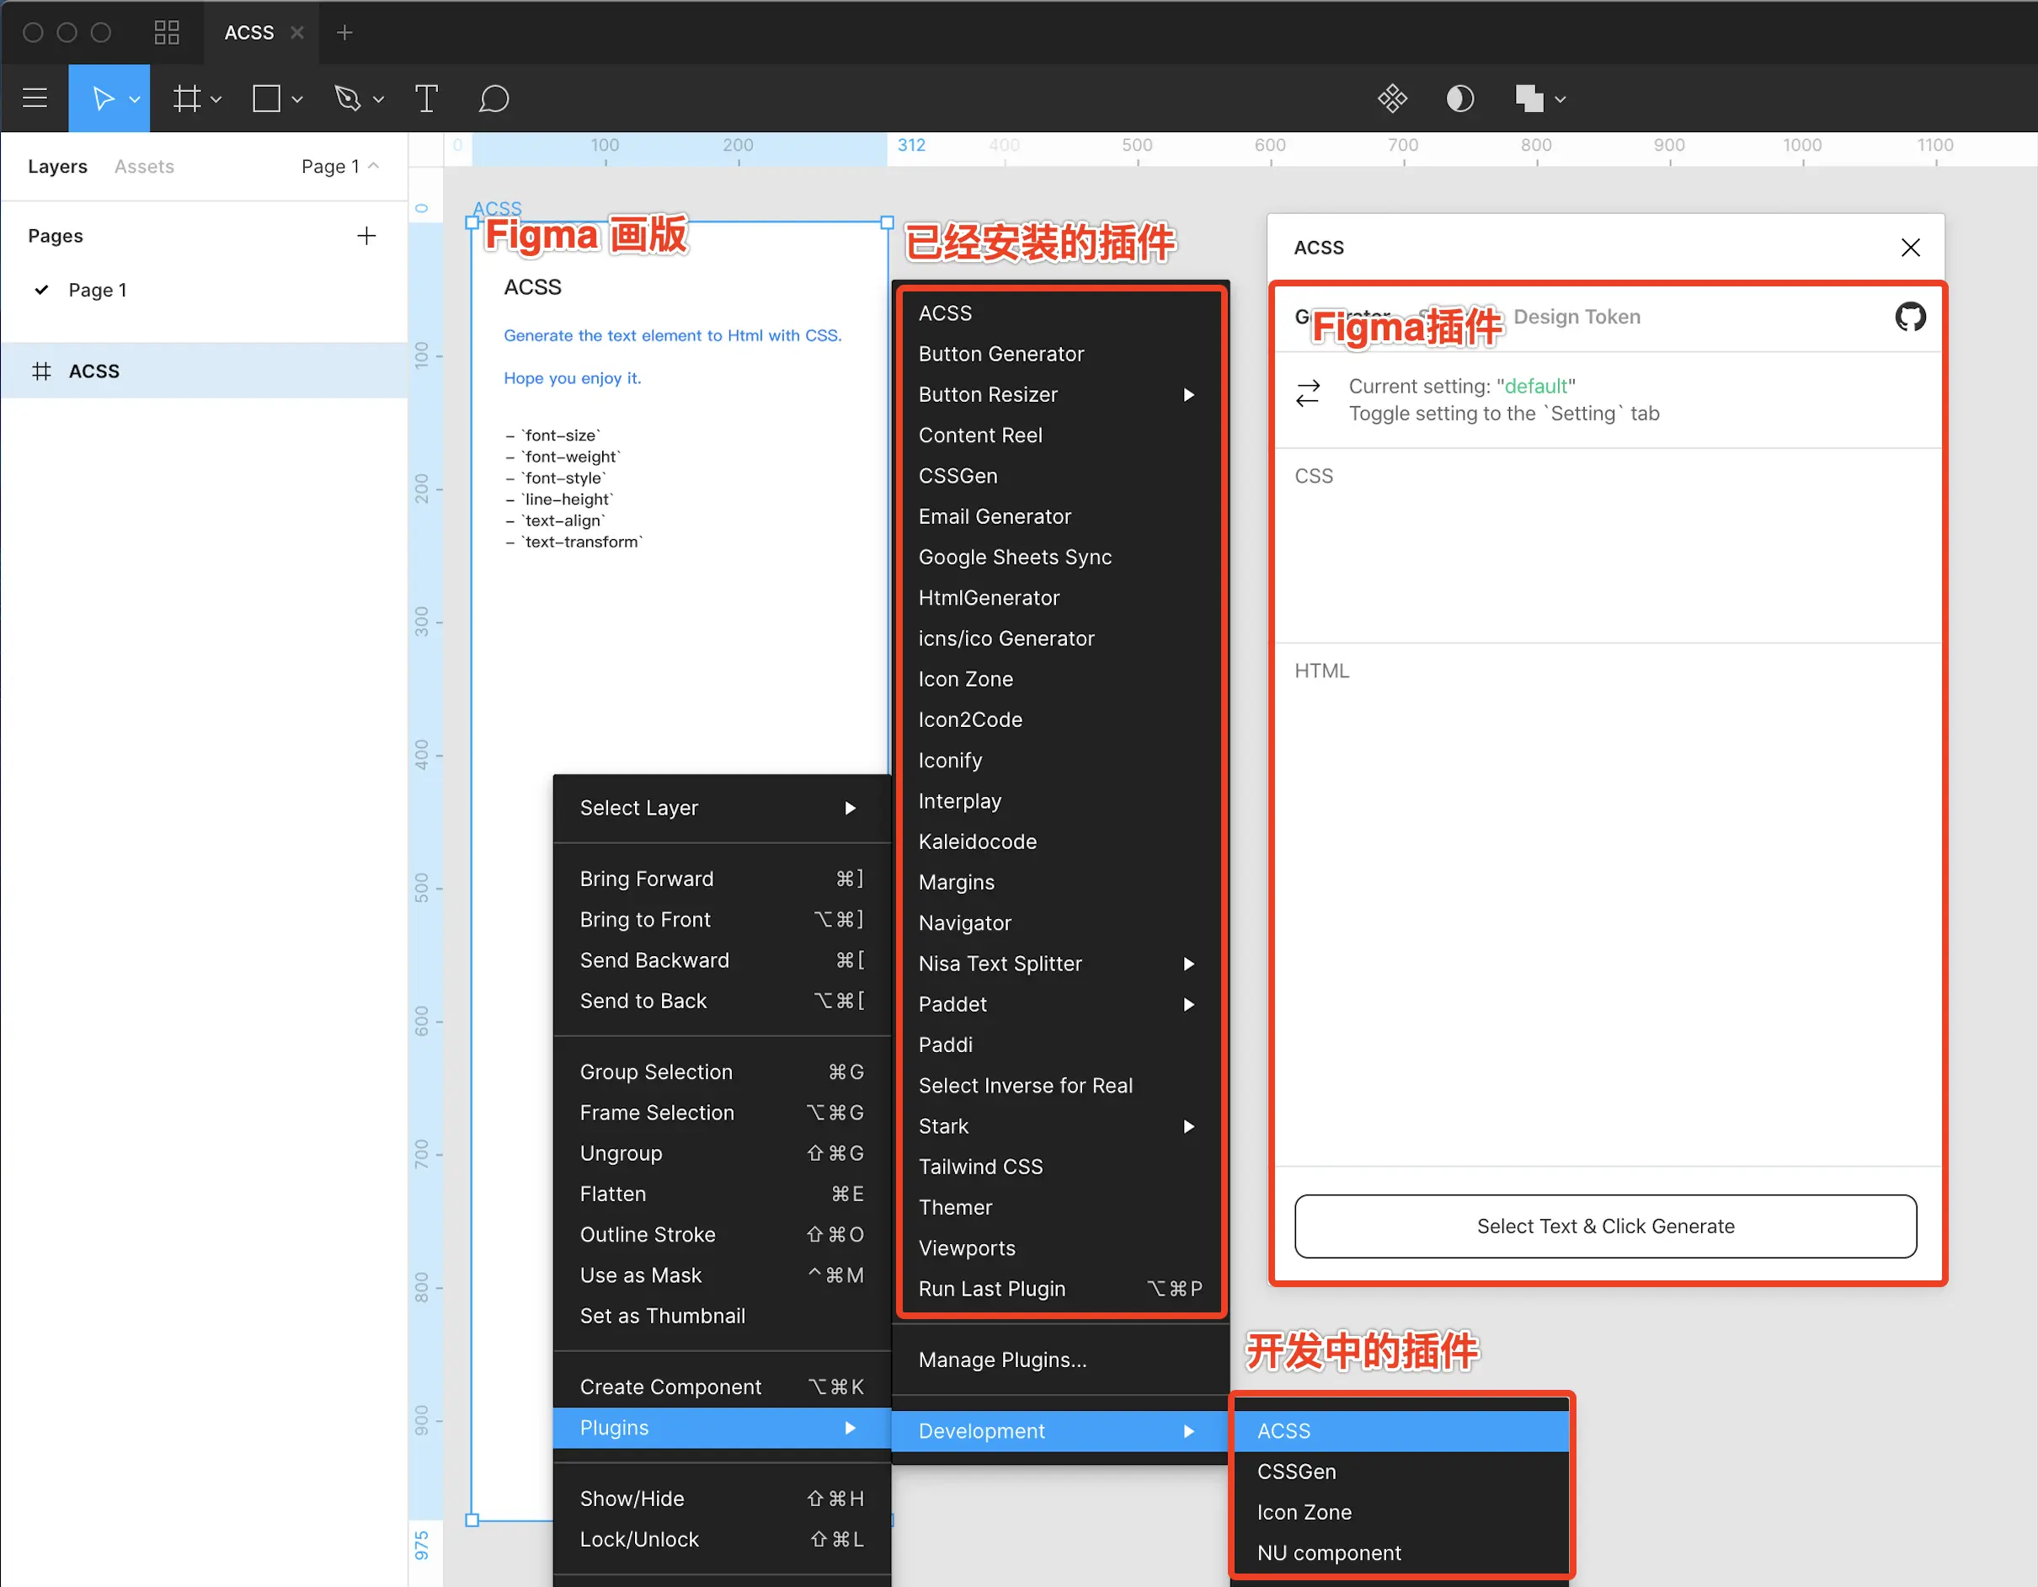This screenshot has height=1587, width=2038.
Task: Click the Create Component diamond icon in the toolbar
Action: click(x=1392, y=98)
